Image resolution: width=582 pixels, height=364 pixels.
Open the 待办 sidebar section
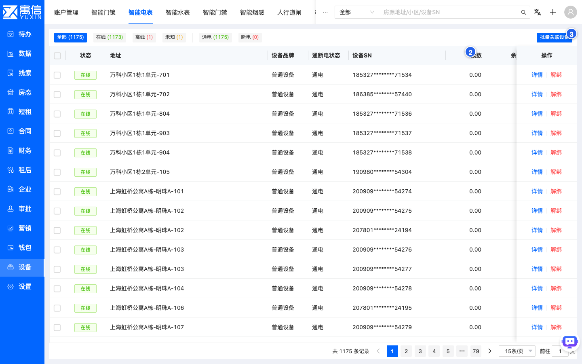click(x=22, y=34)
